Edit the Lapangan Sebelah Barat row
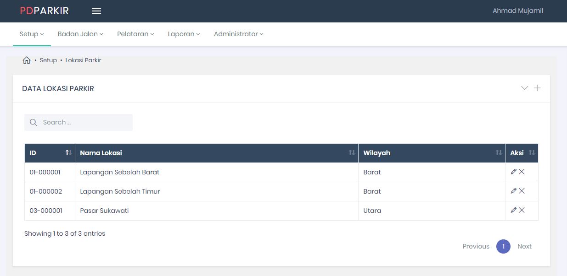This screenshot has height=276, width=567. [x=513, y=172]
